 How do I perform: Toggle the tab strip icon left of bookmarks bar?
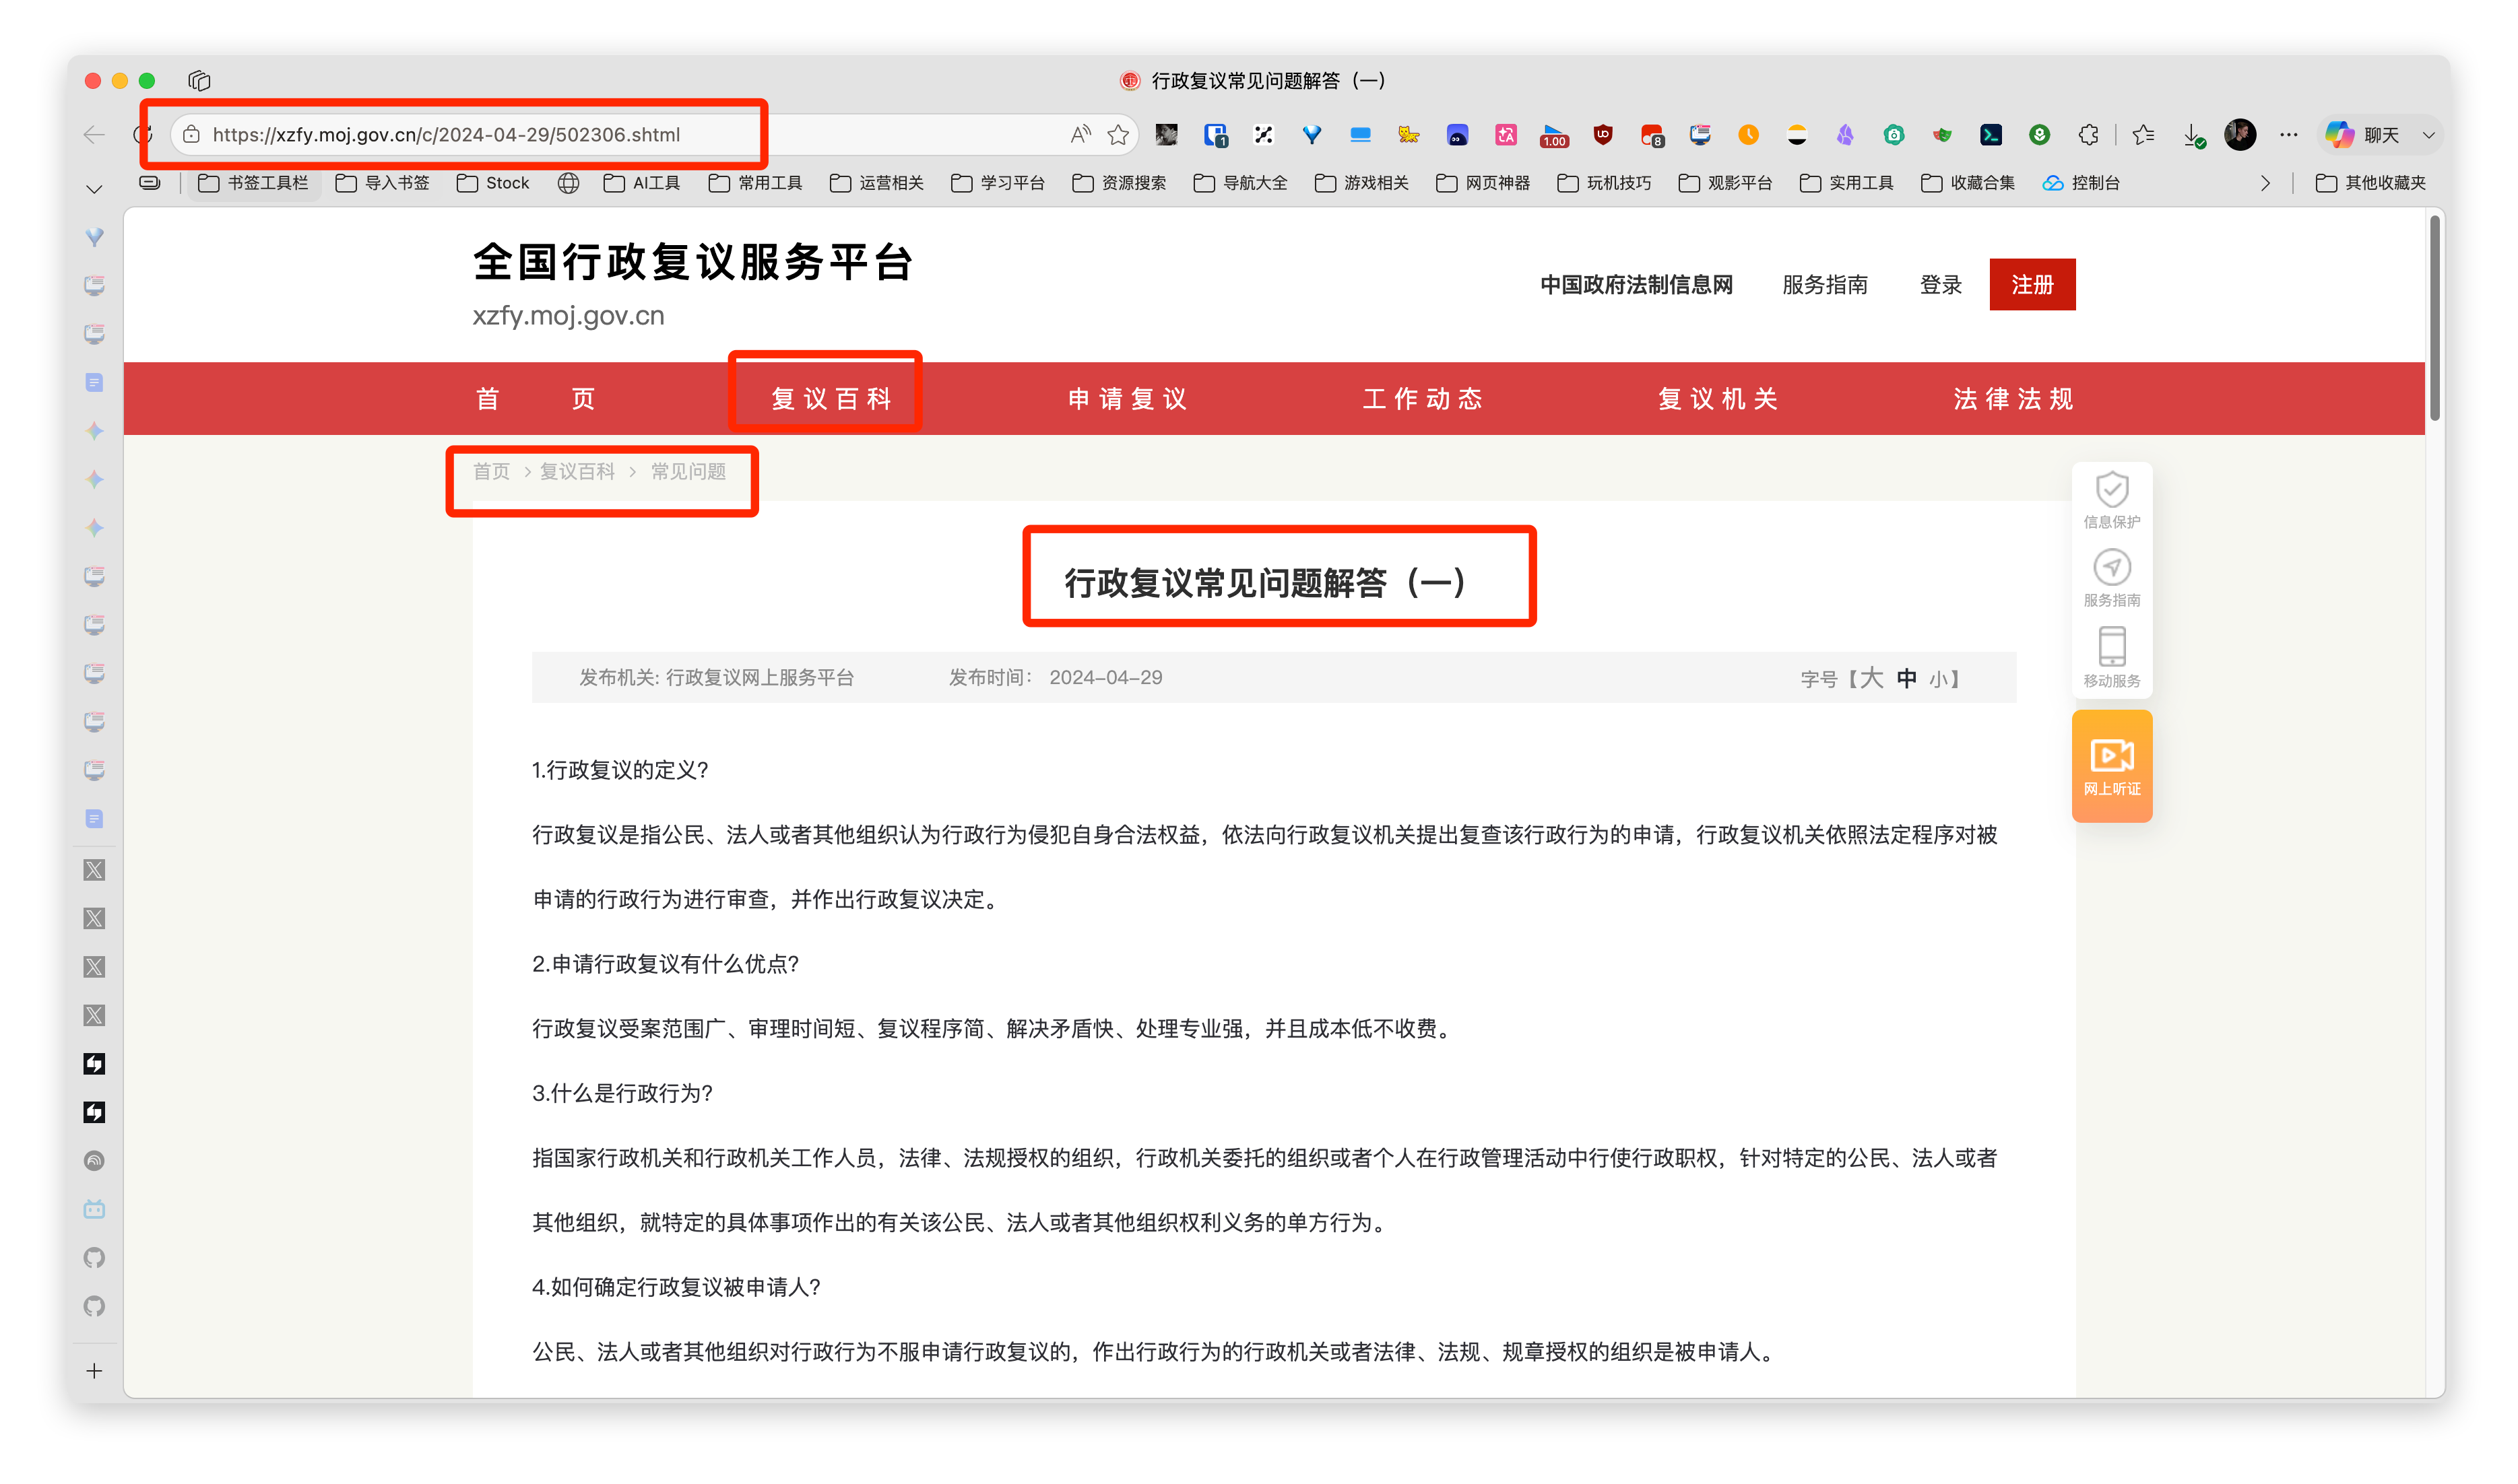tap(150, 183)
